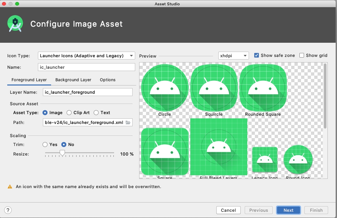Select the Circle icon preview
The image size is (337, 218).
click(165, 88)
